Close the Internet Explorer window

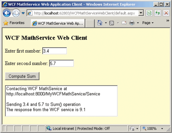pos(167,4)
